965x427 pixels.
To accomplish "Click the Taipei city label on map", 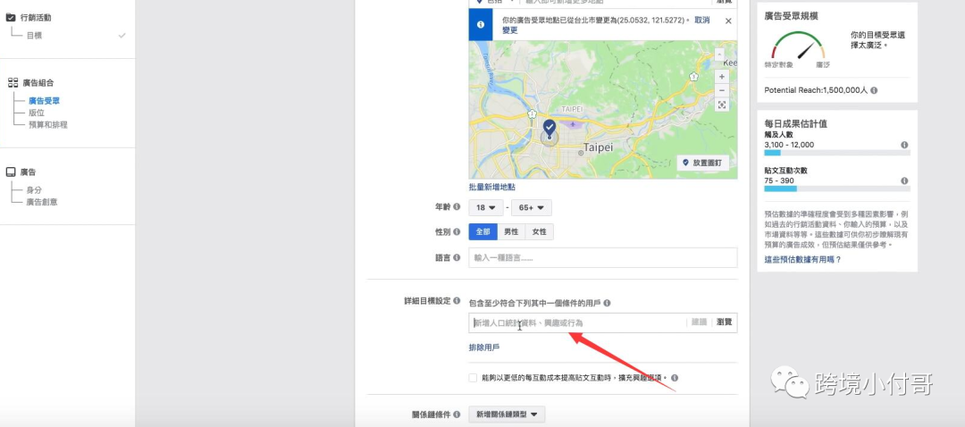I will coord(598,147).
